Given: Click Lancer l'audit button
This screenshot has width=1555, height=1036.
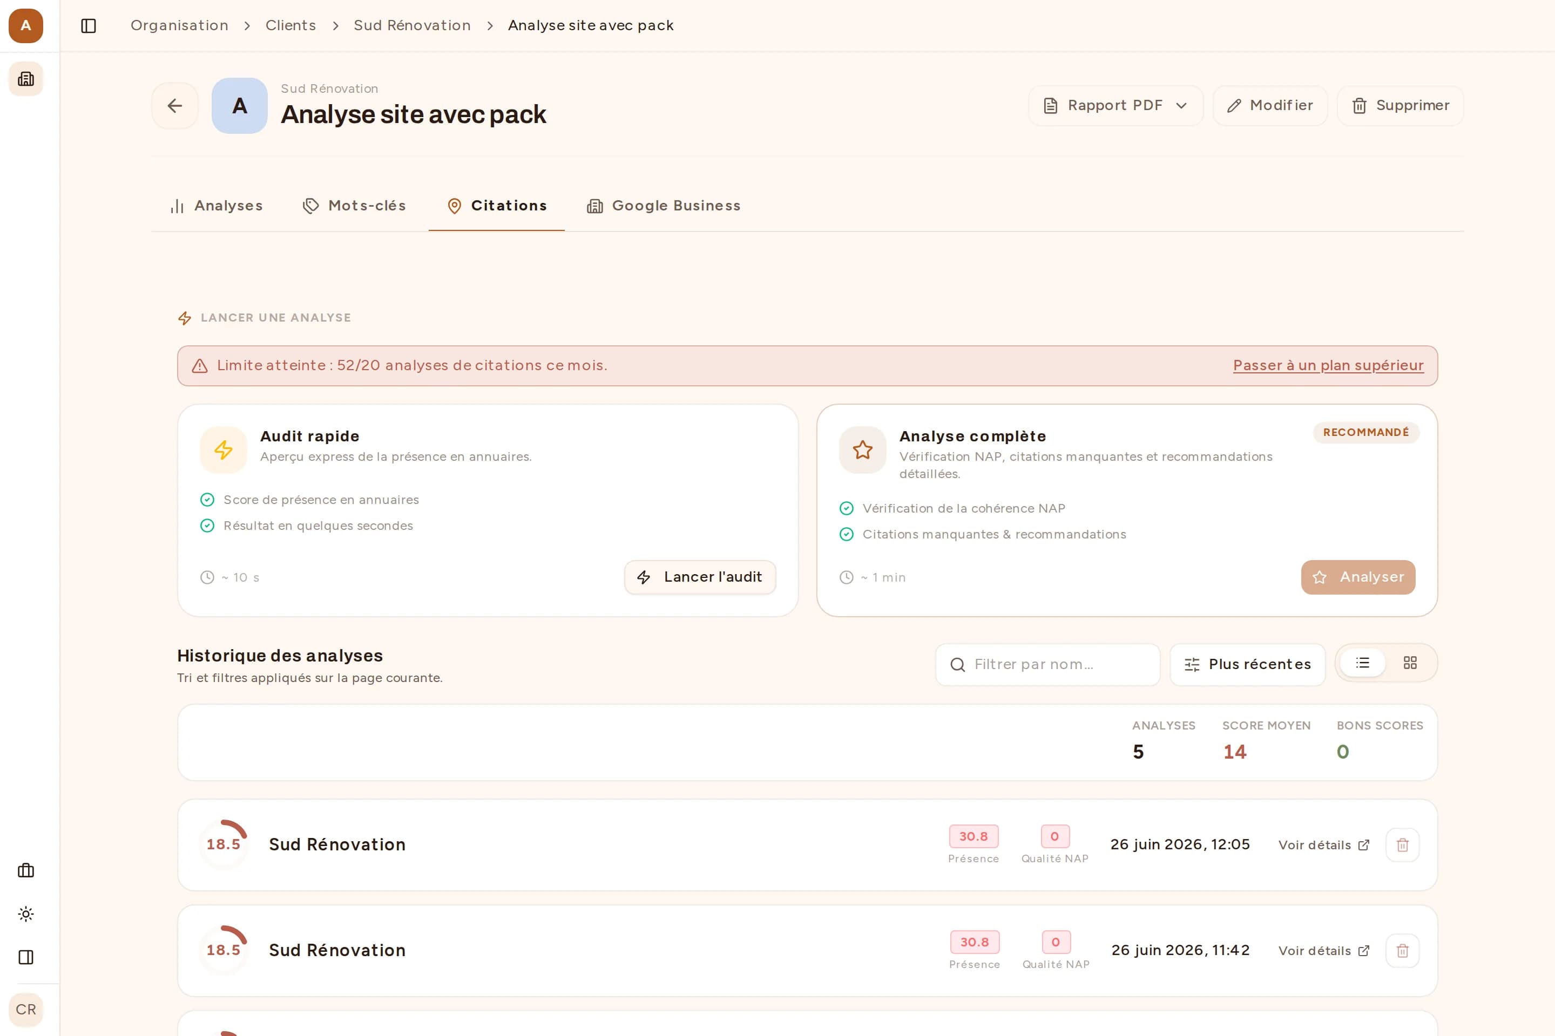Looking at the screenshot, I should [700, 577].
